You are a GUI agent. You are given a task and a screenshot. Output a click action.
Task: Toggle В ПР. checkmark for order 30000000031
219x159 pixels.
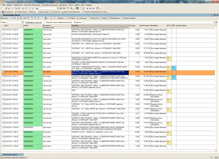coord(169,92)
